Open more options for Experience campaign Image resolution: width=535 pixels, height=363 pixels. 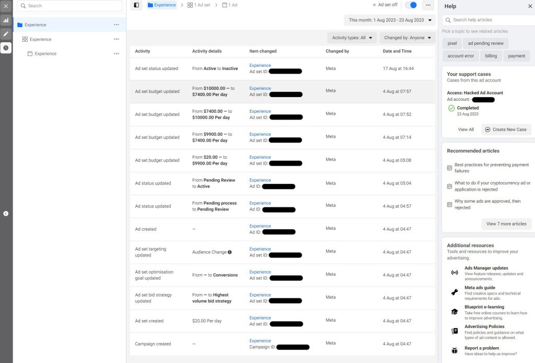[117, 25]
